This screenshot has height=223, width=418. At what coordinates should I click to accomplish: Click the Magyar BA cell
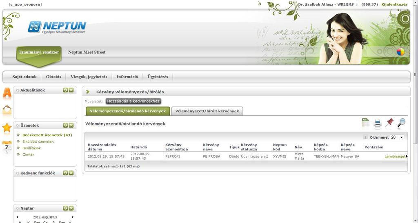pos(350,157)
